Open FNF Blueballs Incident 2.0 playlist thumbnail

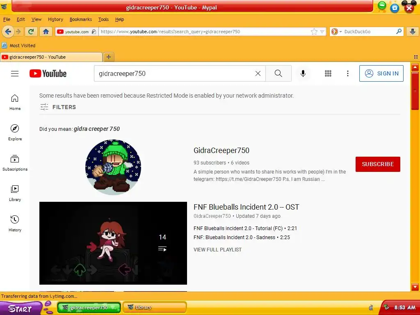[113, 243]
